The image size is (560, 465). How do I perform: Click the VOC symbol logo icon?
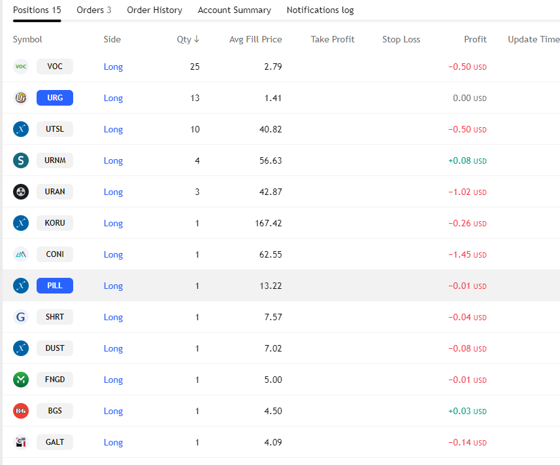click(x=21, y=67)
